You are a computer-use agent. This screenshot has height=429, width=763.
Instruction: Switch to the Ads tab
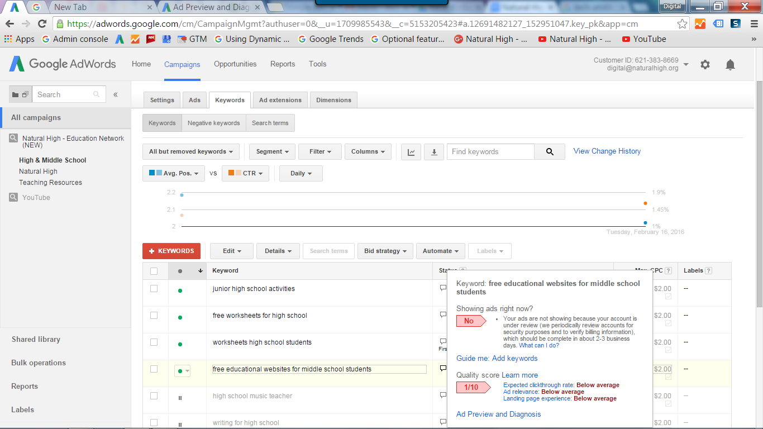click(x=194, y=100)
